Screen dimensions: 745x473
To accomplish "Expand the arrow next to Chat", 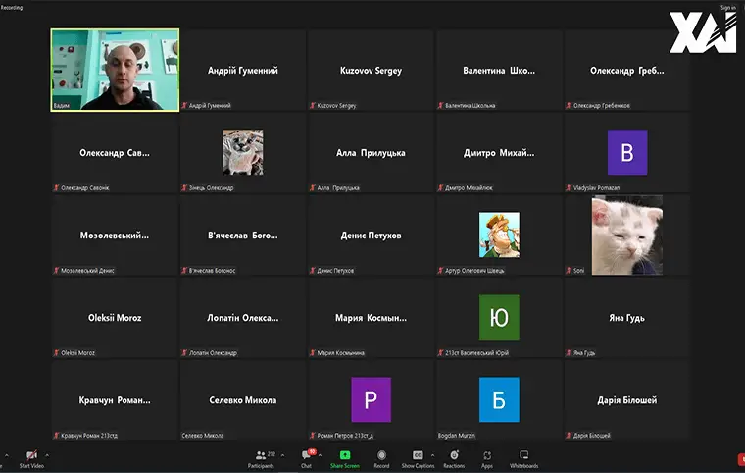I will pyautogui.click(x=321, y=454).
